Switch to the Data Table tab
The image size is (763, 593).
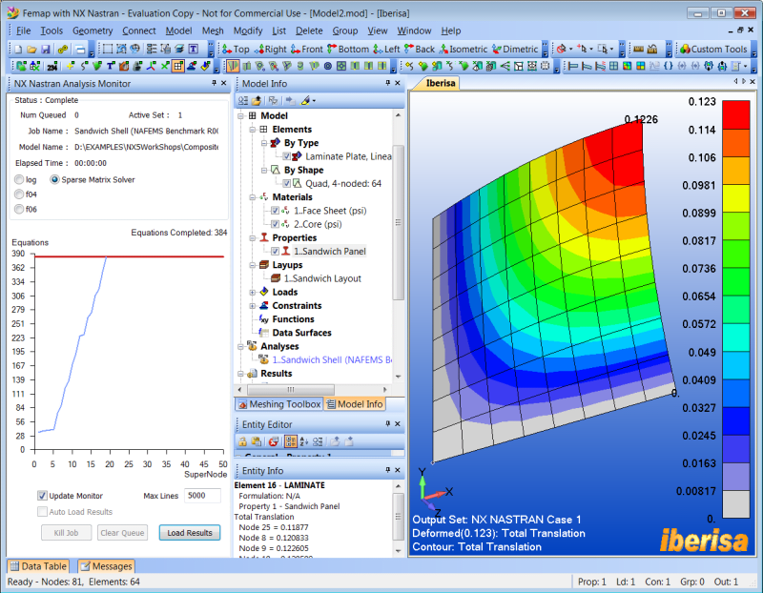[38, 566]
